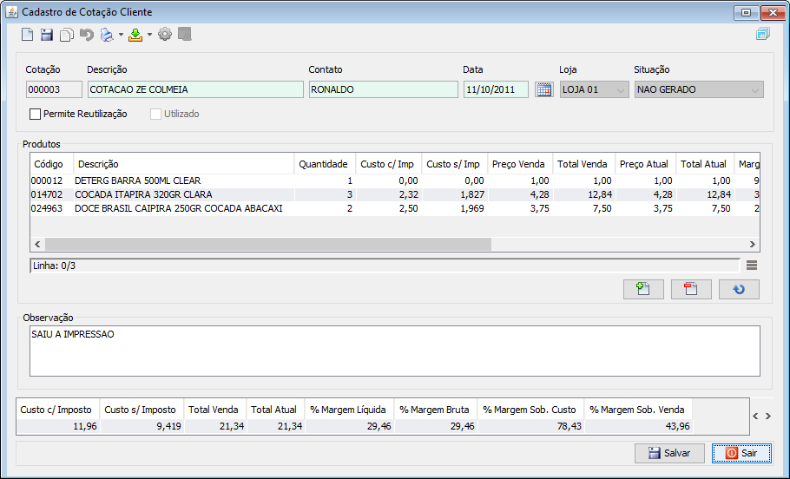Select the DETERG BARRA 500ML CLEAR row

394,180
